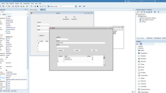Click the Refresh icon in Projects panel toolbar

(147, 12)
